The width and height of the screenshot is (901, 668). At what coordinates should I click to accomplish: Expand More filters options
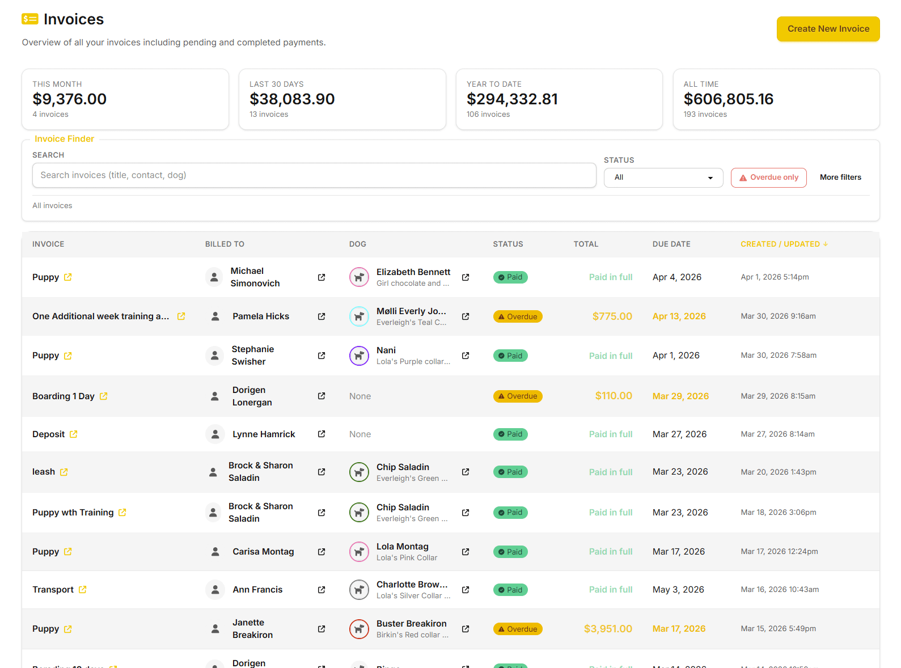pos(840,177)
